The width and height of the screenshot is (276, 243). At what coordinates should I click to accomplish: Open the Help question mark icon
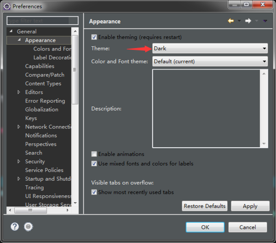tap(15, 226)
